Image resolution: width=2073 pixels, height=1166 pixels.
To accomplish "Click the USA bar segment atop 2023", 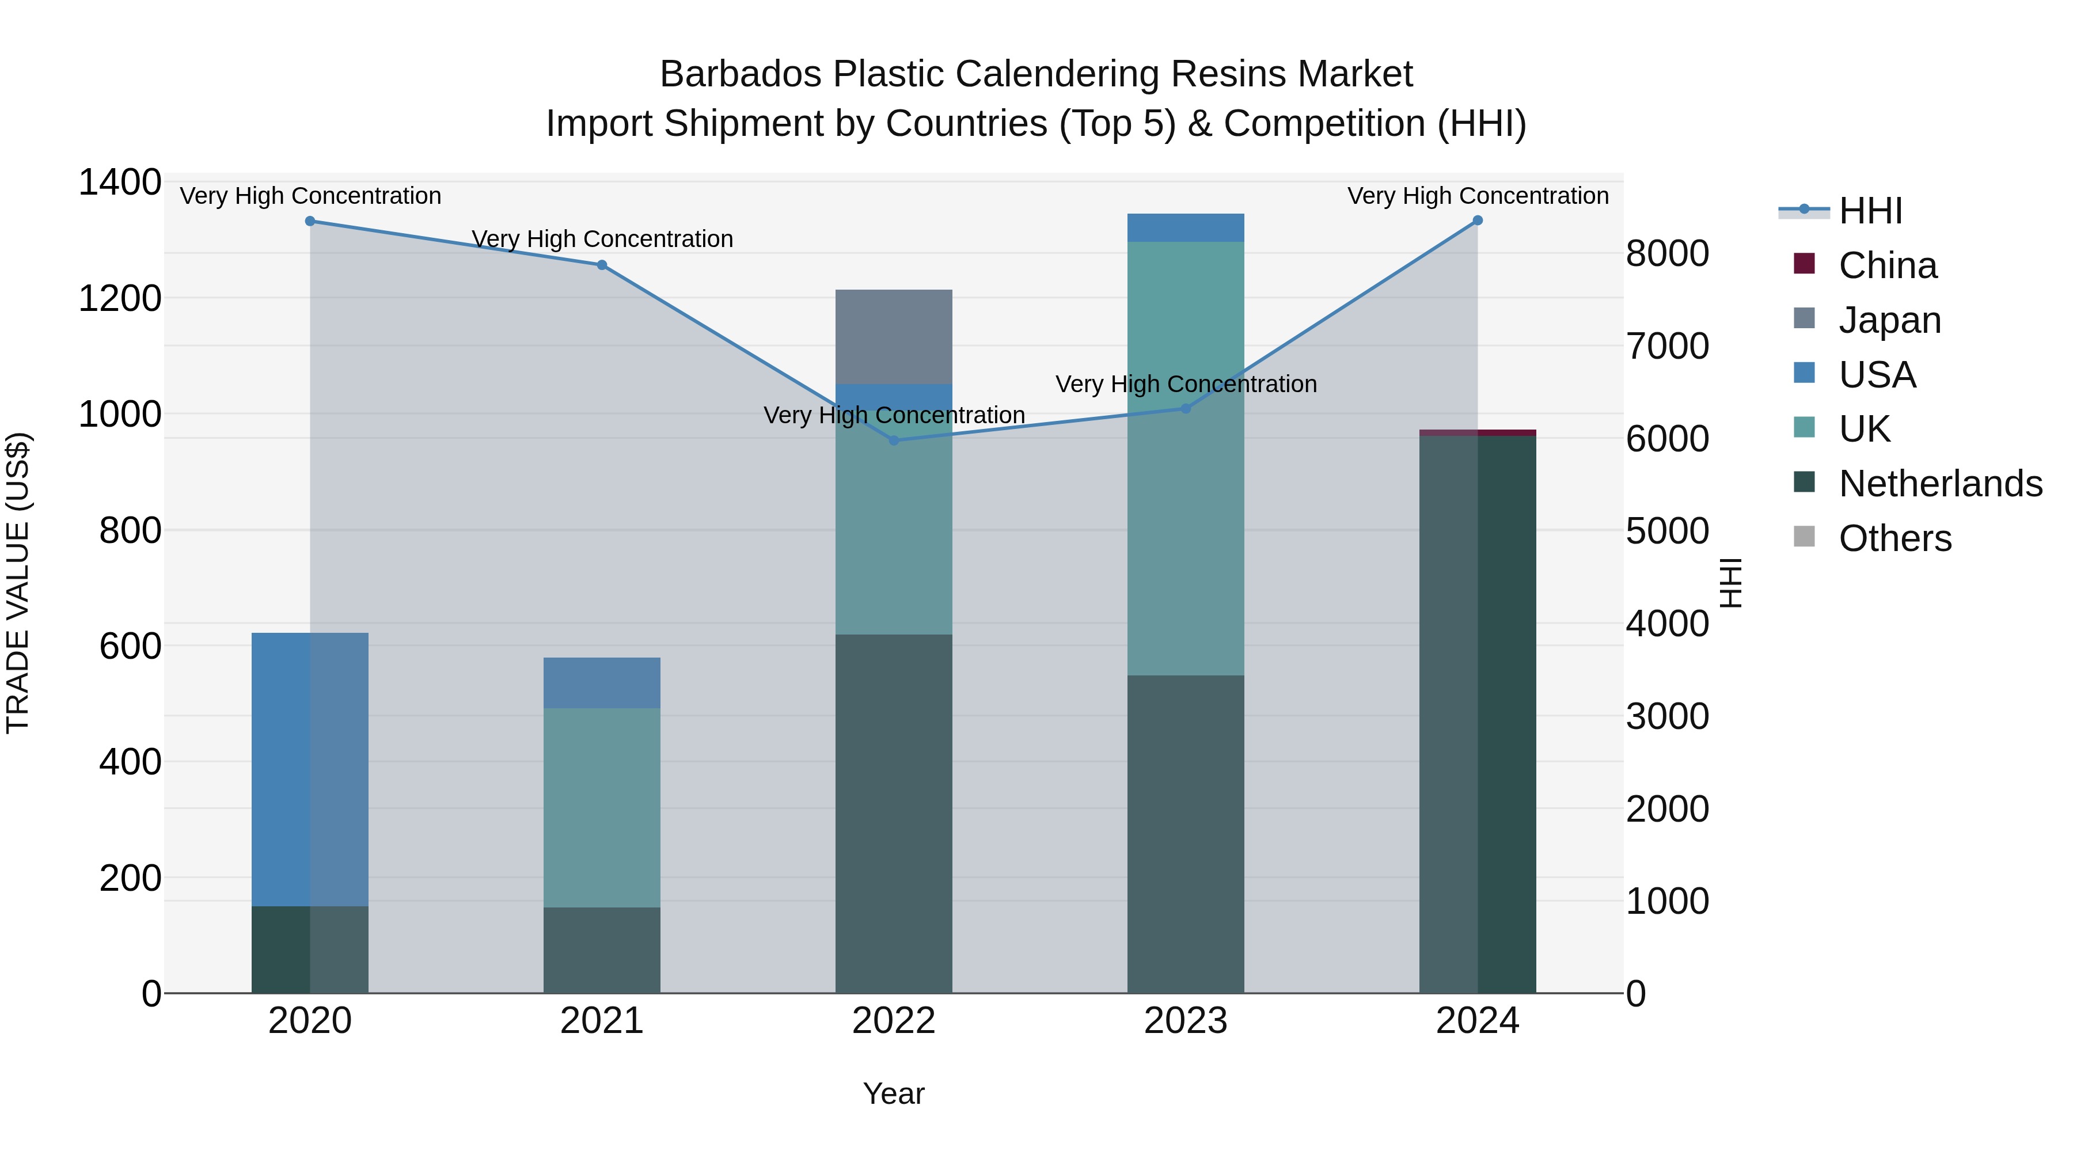I will click(x=1186, y=227).
